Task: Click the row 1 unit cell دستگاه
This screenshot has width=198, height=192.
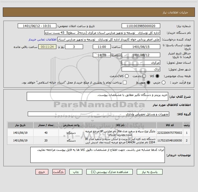Action: point(71,133)
